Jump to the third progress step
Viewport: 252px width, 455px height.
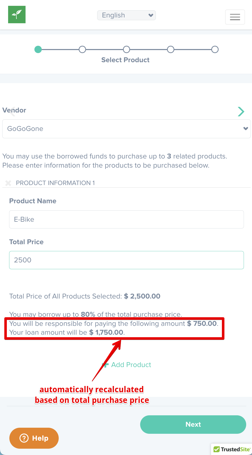pyautogui.click(x=127, y=49)
